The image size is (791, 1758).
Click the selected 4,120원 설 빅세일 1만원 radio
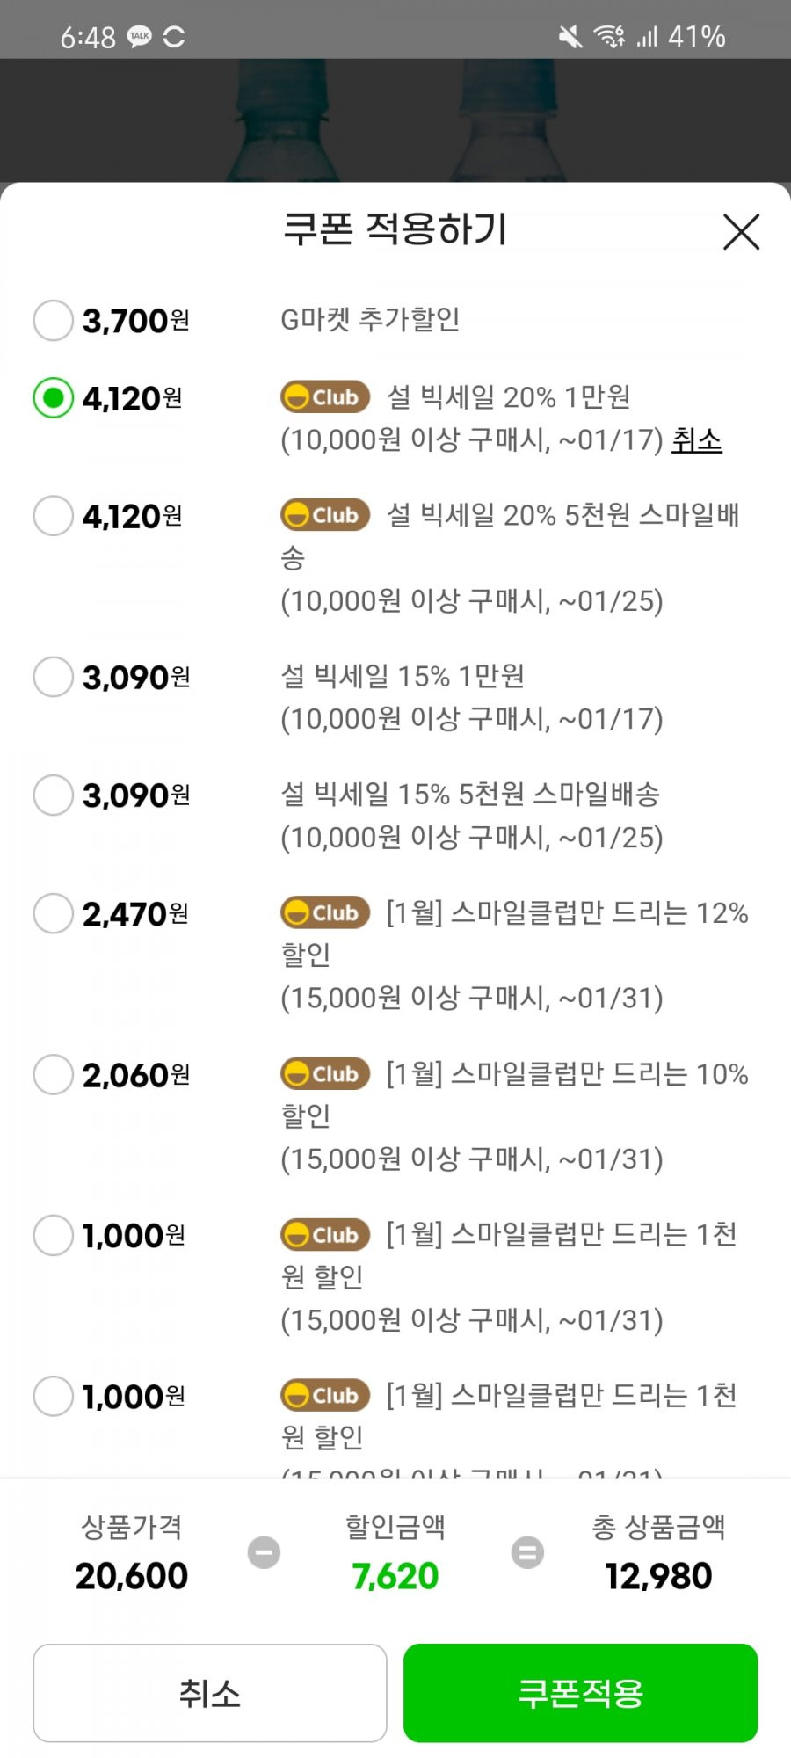[53, 398]
